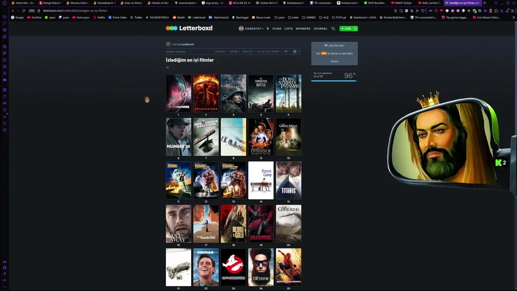Show more bookmarks via the overflow chevron
517x291 pixels.
(514, 17)
